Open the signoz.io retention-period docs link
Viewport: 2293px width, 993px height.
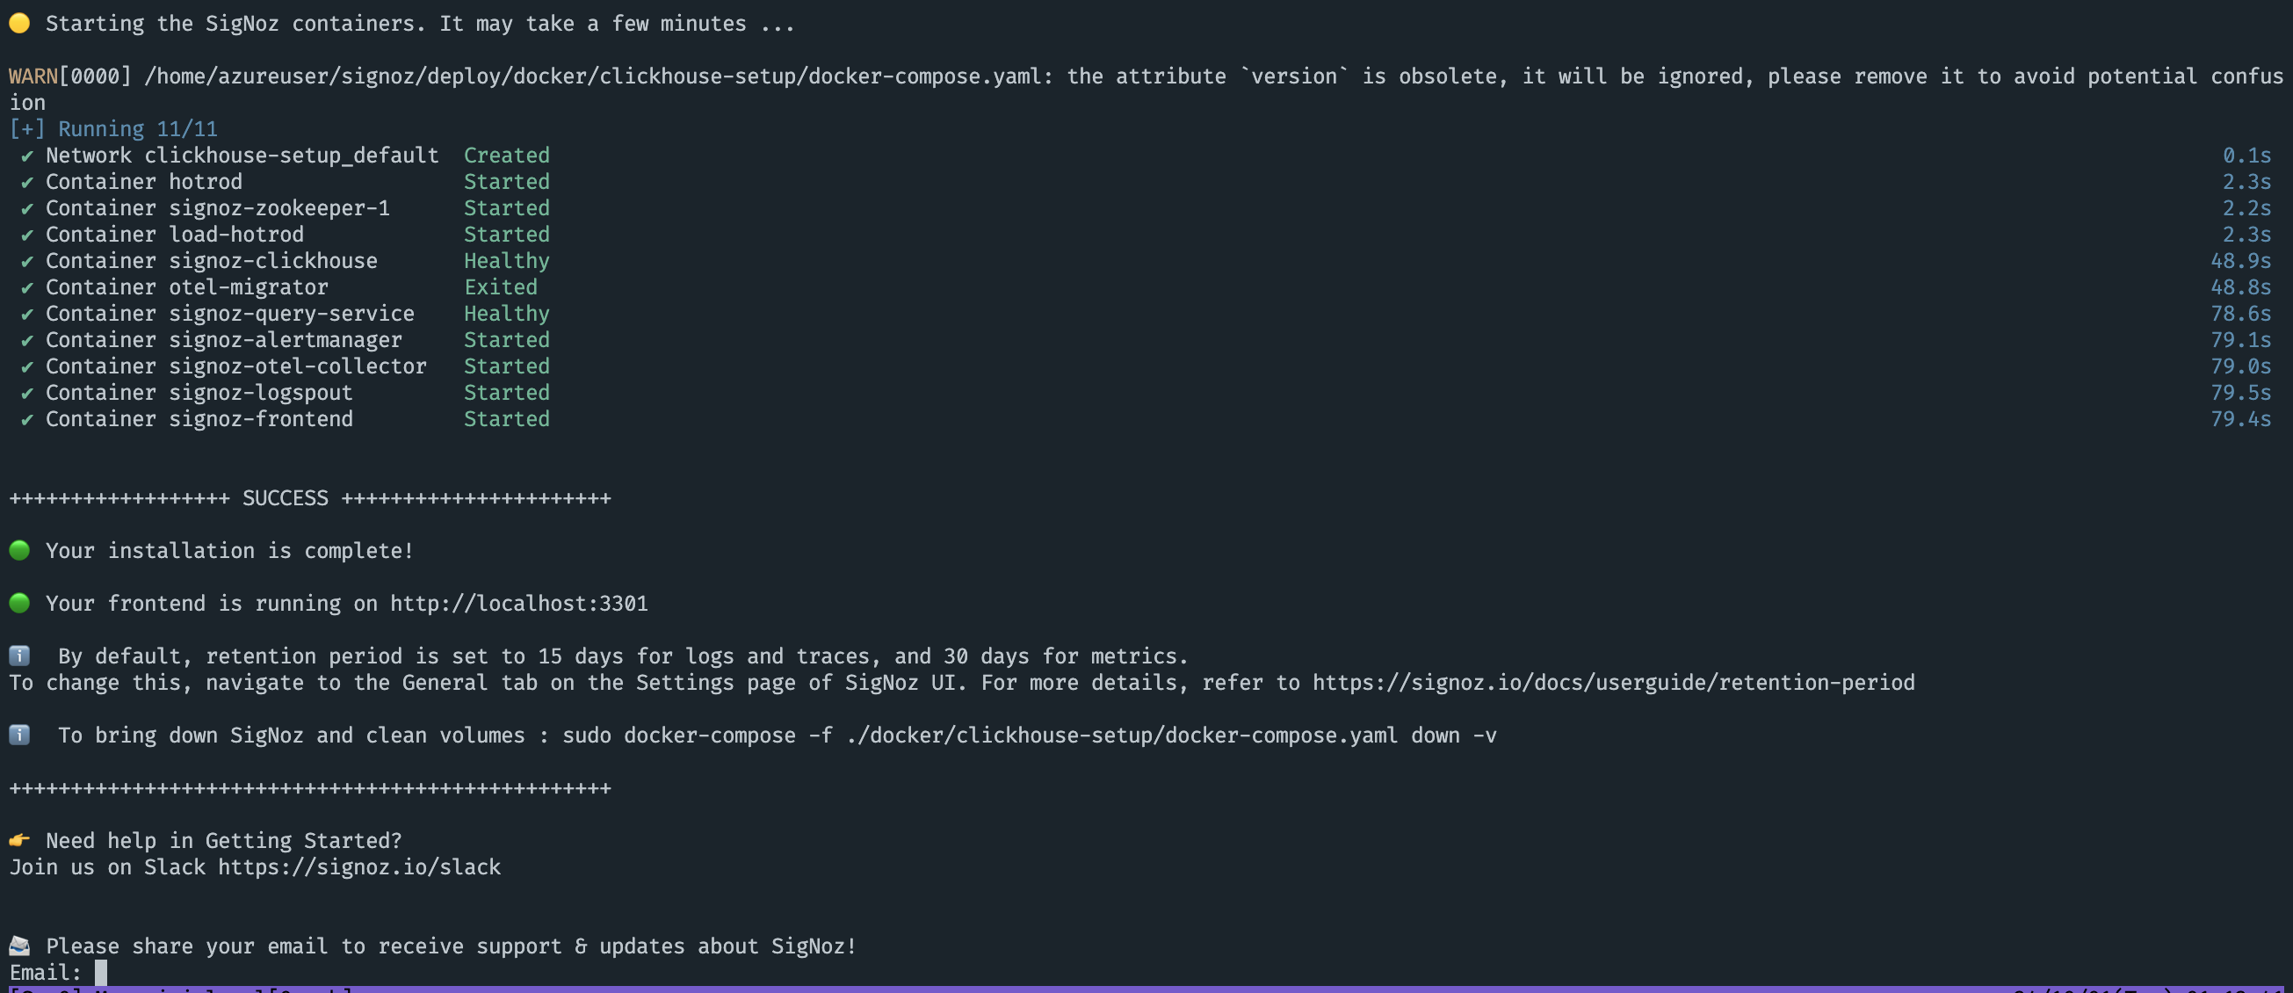[1613, 683]
